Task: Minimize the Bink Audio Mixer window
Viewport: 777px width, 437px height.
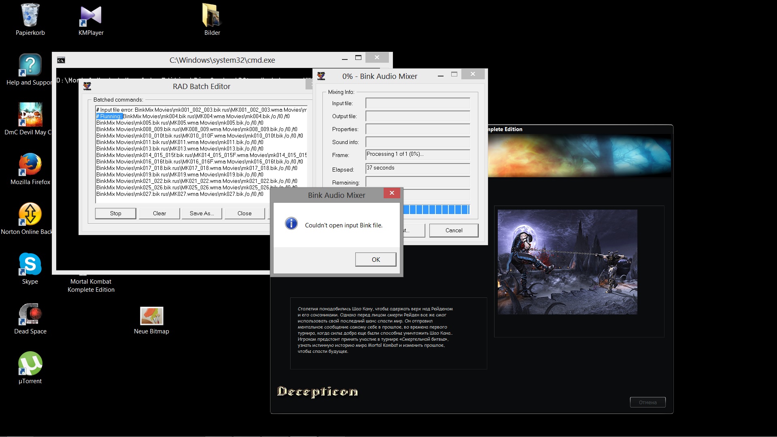Action: pyautogui.click(x=441, y=76)
